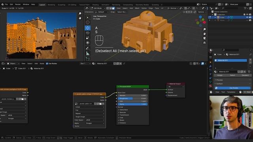
Task: Select the Cursor tool in viewport toolbar
Action: tap(88, 22)
